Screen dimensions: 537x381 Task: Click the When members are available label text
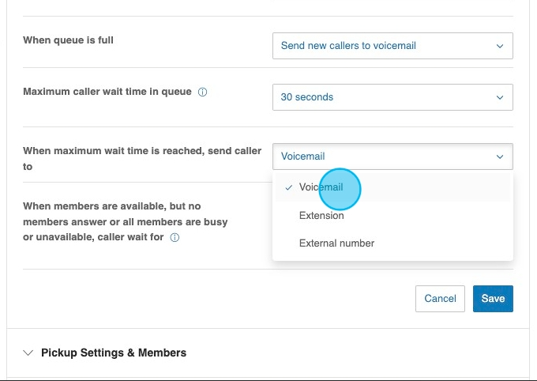[111, 206]
